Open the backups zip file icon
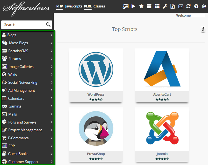The image size is (208, 165). [x=173, y=6]
